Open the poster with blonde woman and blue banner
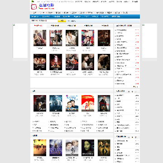Viewport: 163px width, 163px height. 72,103
